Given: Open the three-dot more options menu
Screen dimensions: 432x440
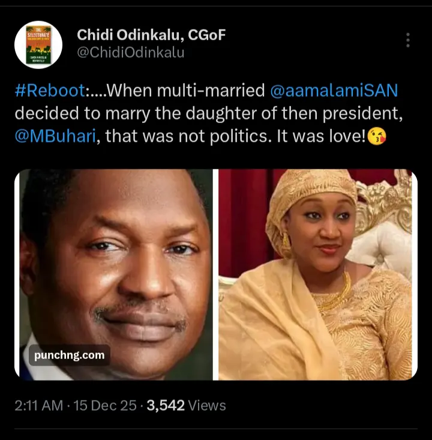Looking at the screenshot, I should tap(408, 40).
